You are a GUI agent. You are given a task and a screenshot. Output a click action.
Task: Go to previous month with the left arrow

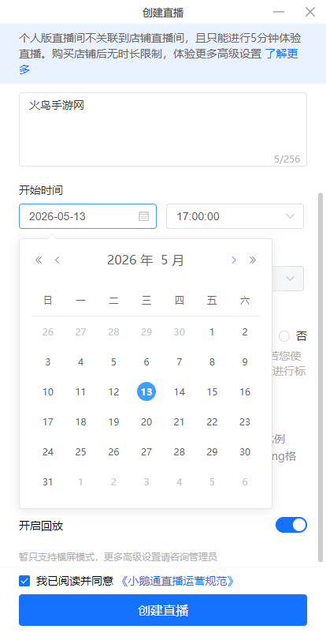pyautogui.click(x=57, y=260)
